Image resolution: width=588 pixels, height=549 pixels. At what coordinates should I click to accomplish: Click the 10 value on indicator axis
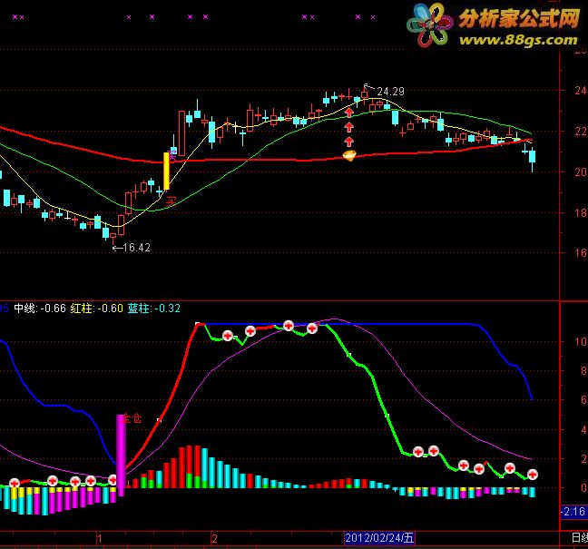pyautogui.click(x=580, y=341)
